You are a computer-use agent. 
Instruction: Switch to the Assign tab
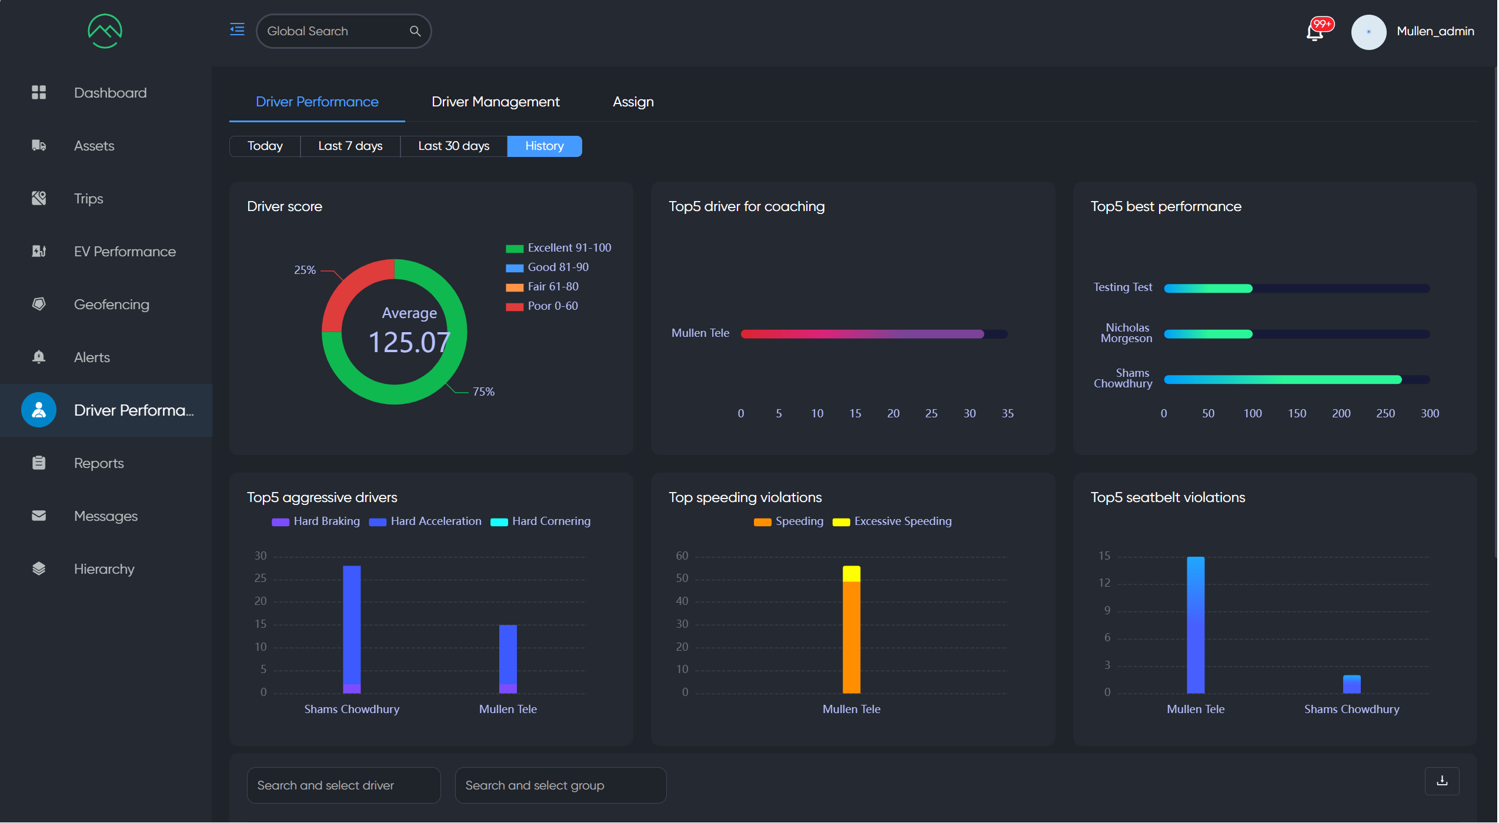click(x=633, y=102)
